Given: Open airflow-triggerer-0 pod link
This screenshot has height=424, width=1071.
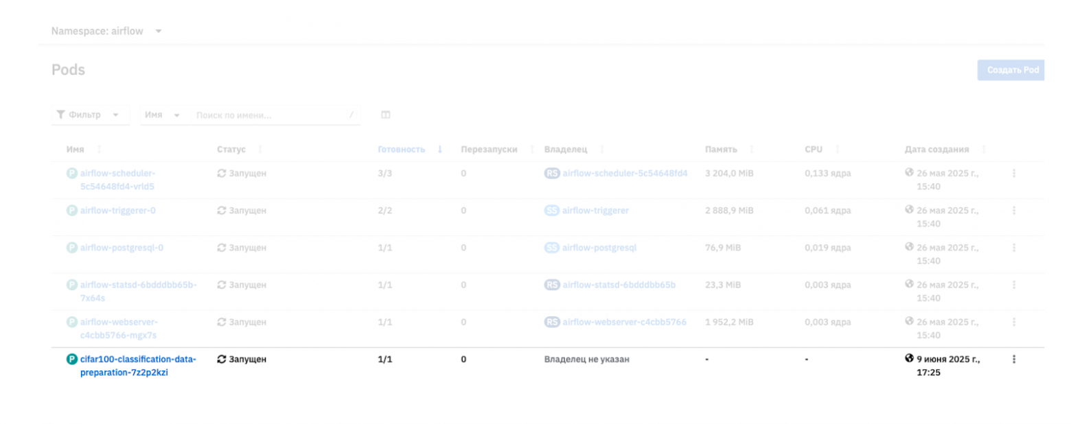Looking at the screenshot, I should pos(118,211).
